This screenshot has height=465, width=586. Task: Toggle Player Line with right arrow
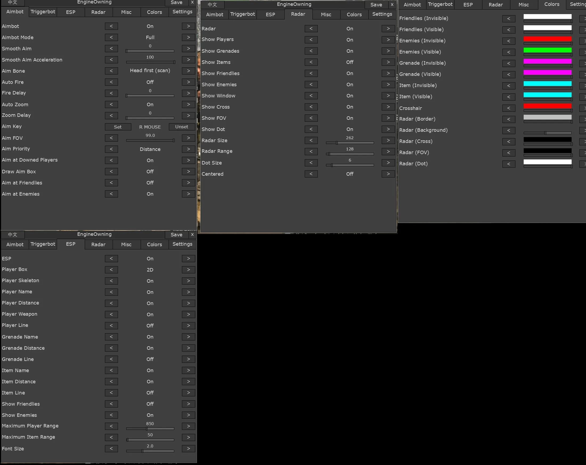click(188, 325)
